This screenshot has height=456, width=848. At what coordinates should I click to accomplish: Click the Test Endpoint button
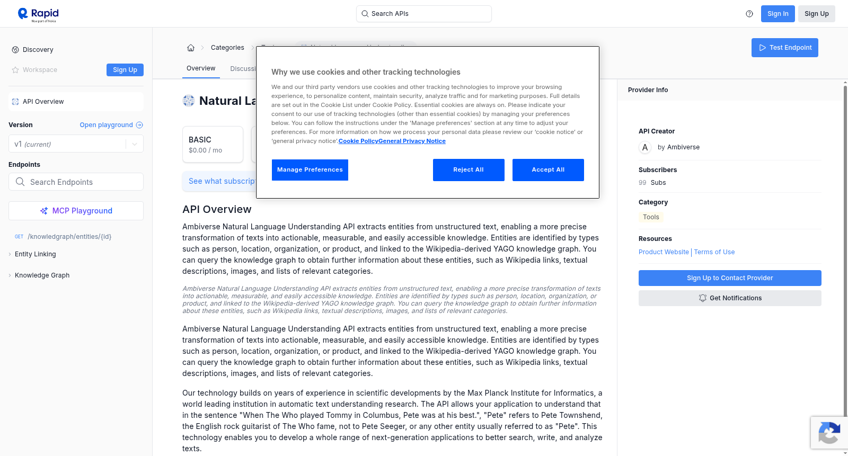point(784,48)
